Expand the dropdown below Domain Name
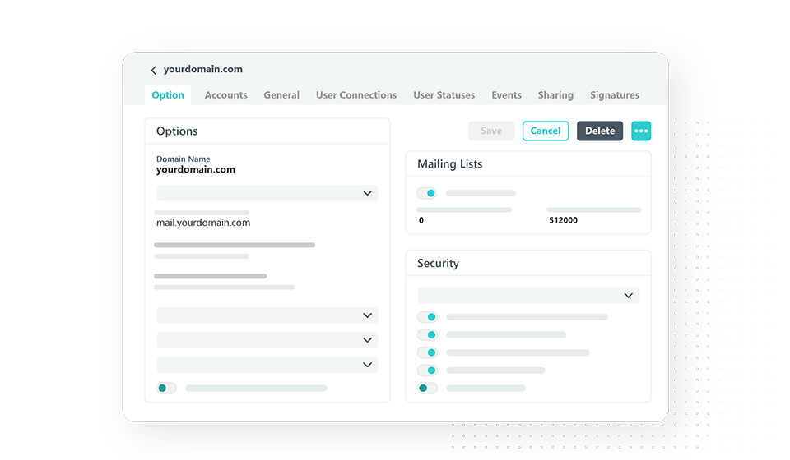This screenshot has height=460, width=790. click(x=267, y=193)
